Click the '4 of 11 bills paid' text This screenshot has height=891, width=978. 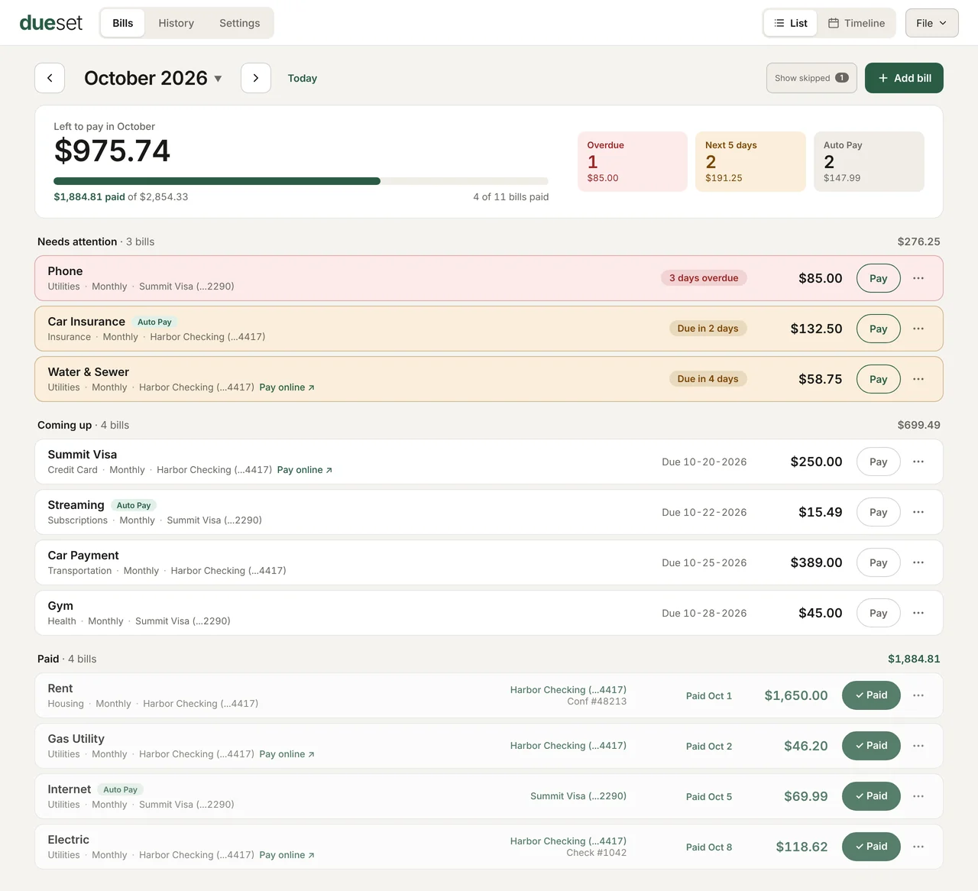511,196
